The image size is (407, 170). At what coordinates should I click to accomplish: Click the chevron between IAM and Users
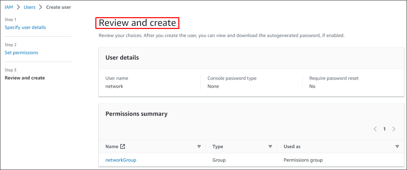18,7
